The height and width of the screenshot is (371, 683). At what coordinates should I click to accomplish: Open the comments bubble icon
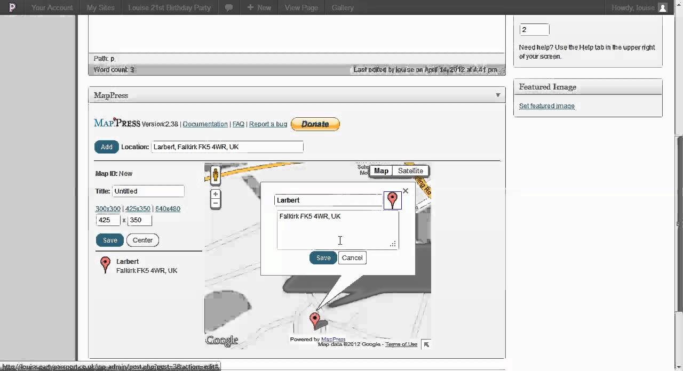coord(228,7)
